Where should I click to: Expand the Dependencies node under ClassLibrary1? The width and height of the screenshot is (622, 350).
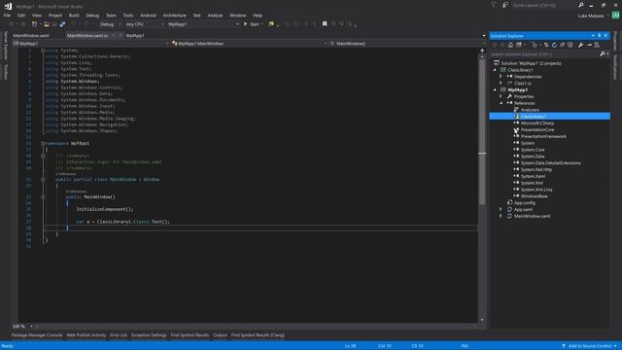pyautogui.click(x=501, y=77)
